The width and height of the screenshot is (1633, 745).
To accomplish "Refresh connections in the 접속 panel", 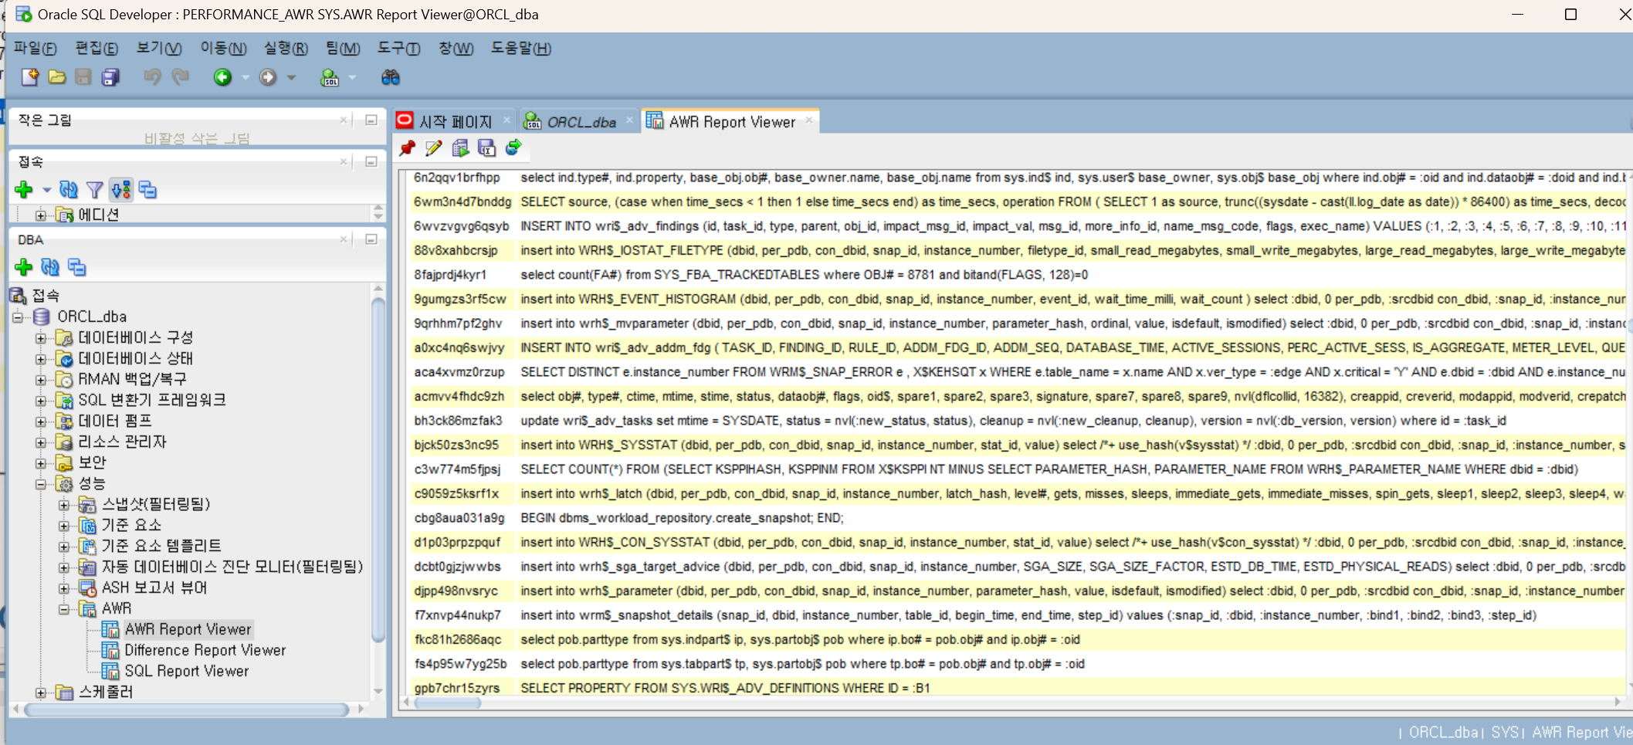I will click(x=69, y=189).
